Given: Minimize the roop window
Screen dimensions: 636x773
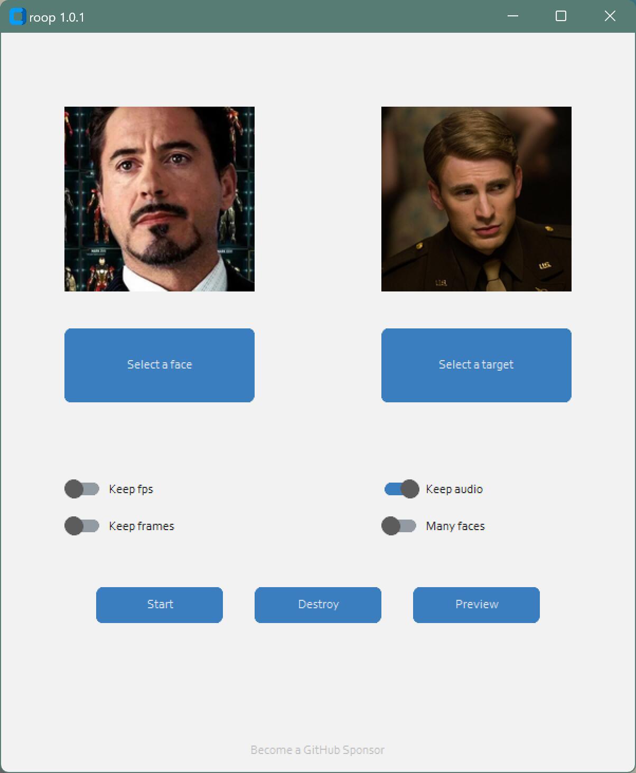Looking at the screenshot, I should pyautogui.click(x=512, y=16).
